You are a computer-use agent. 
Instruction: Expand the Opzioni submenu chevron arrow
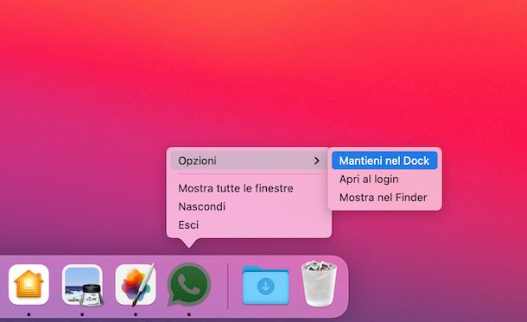(316, 161)
